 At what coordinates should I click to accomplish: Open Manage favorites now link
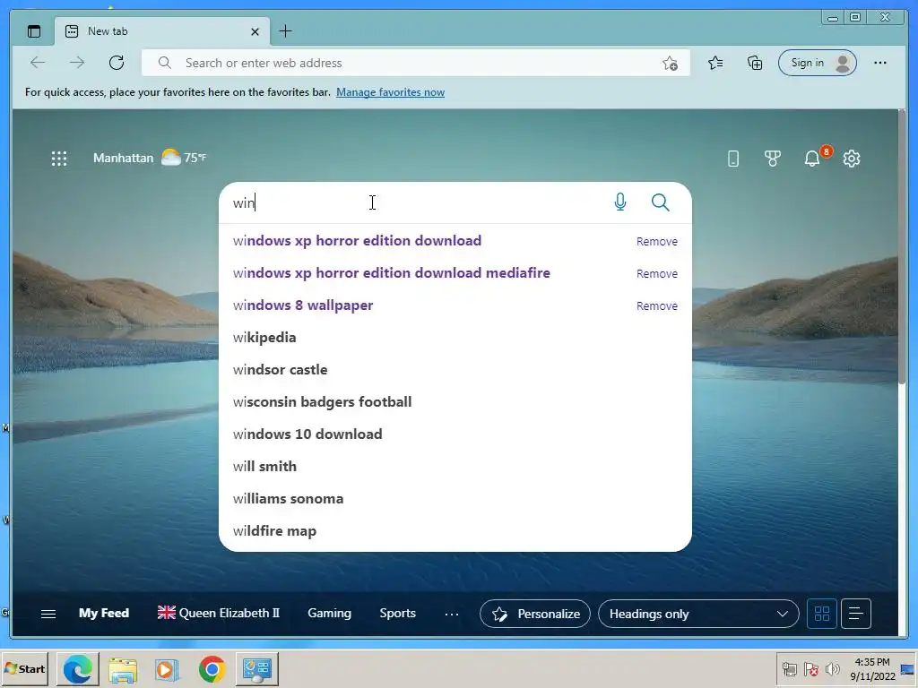pos(390,92)
